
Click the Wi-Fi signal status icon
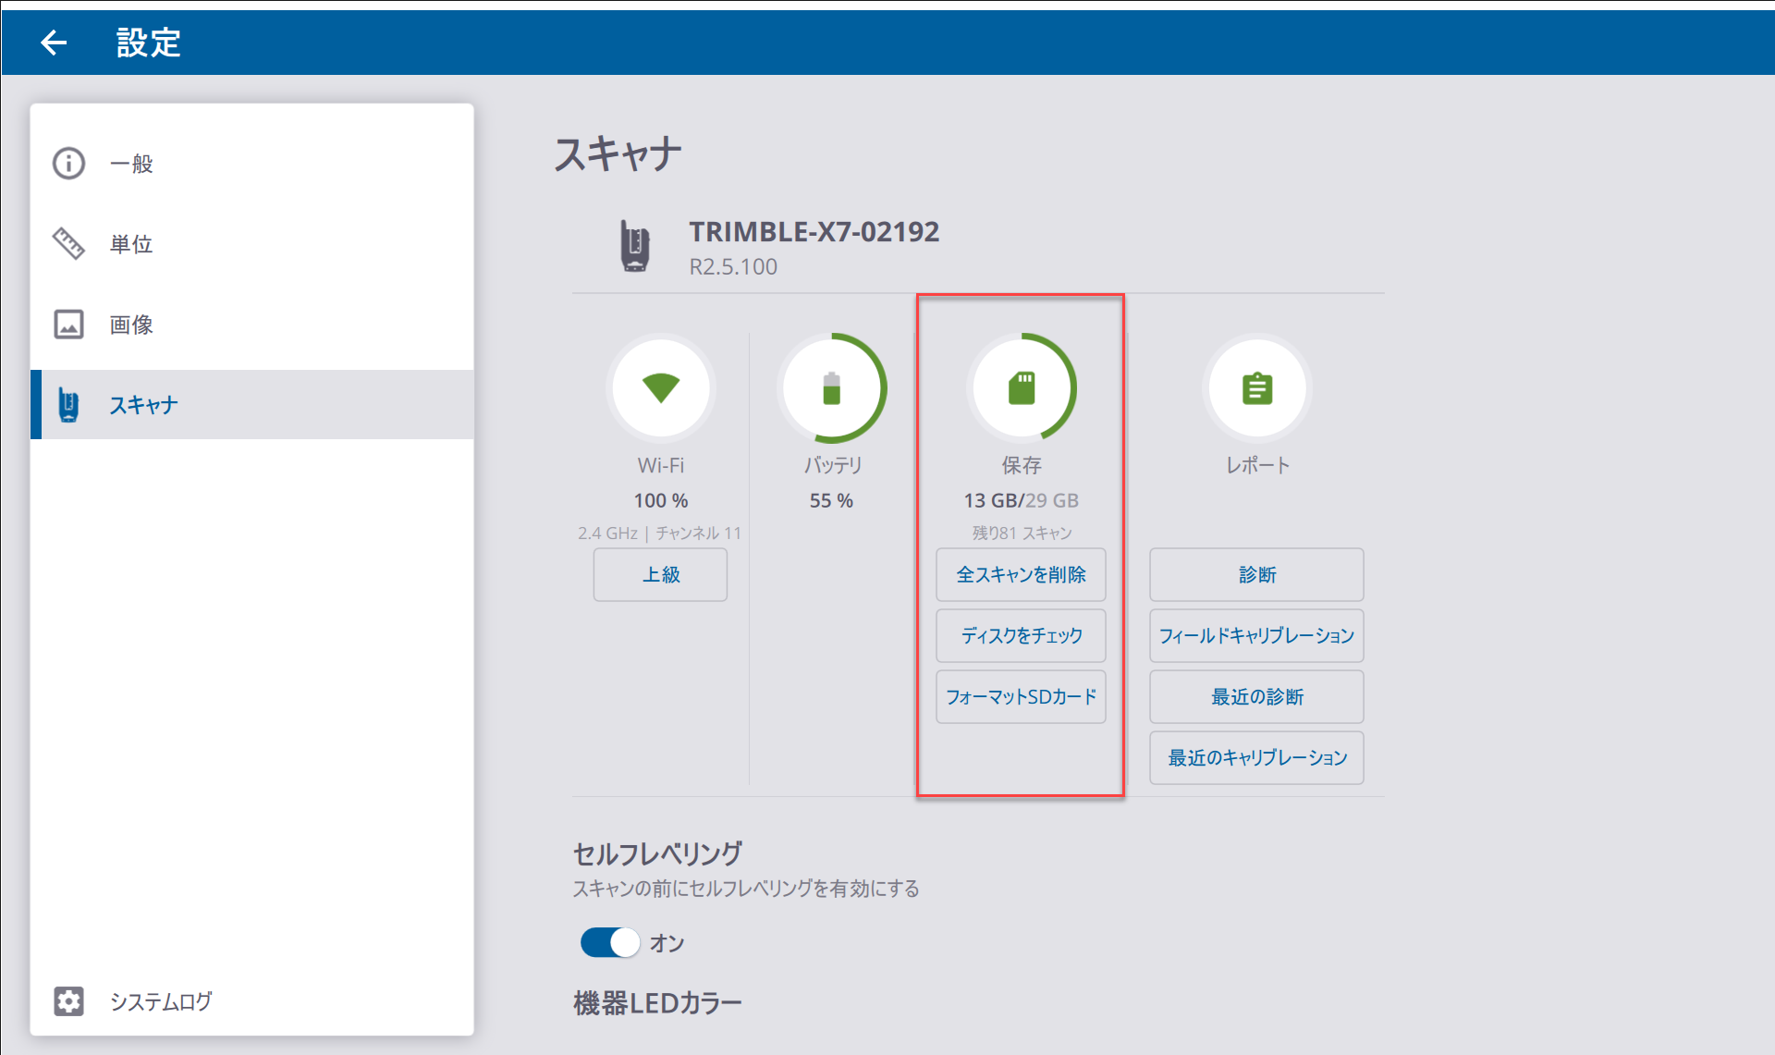pos(661,388)
